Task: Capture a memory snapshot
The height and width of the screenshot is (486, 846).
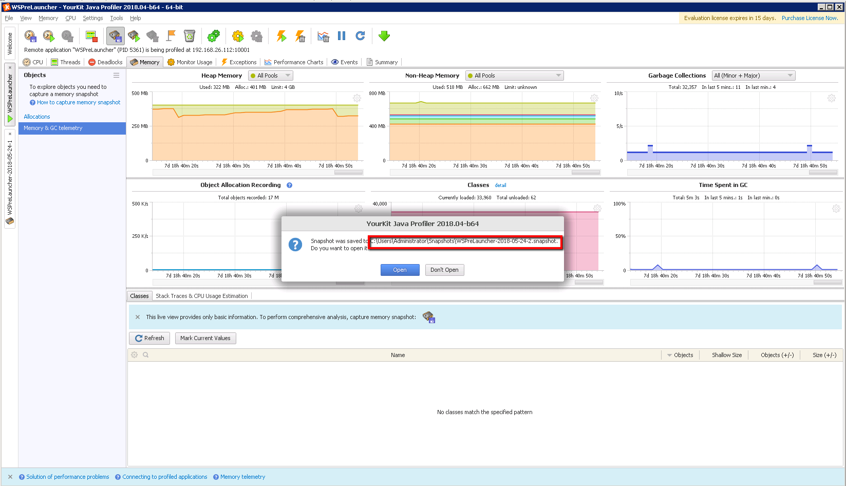Action: 115,36
